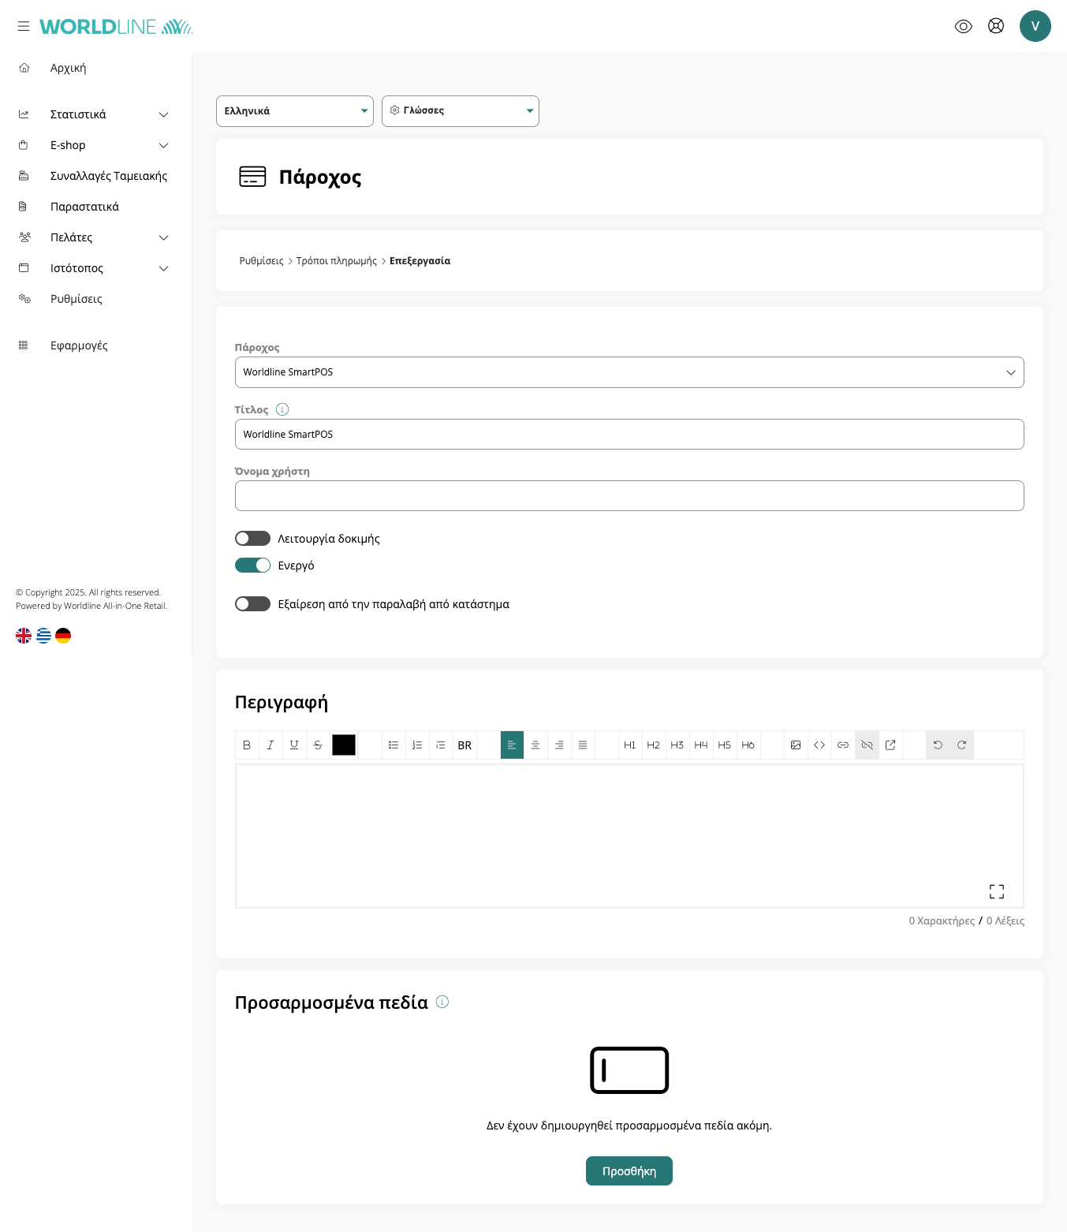Center align the description text

[x=535, y=745]
